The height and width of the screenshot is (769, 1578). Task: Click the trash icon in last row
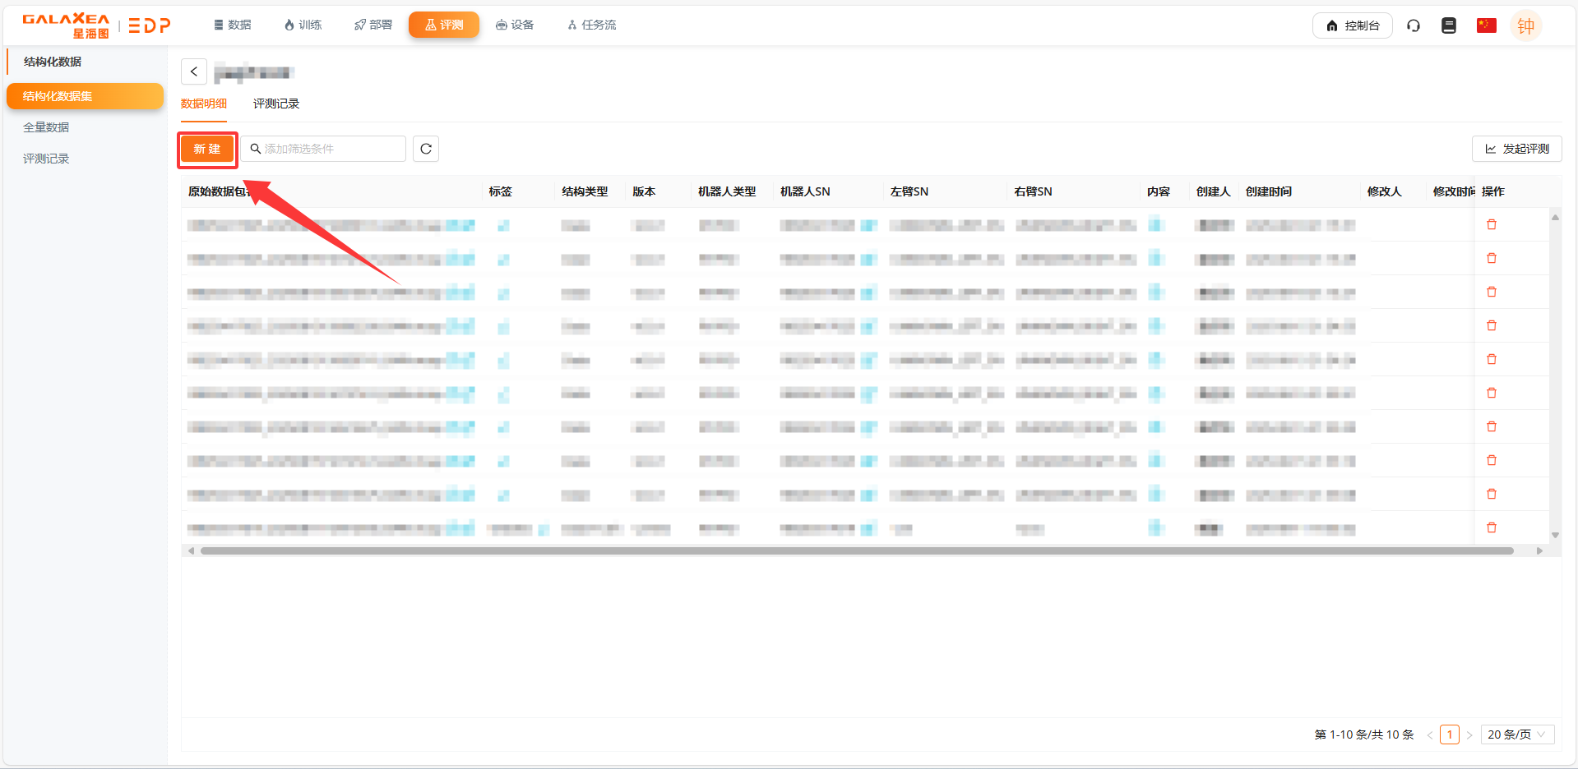click(x=1492, y=527)
